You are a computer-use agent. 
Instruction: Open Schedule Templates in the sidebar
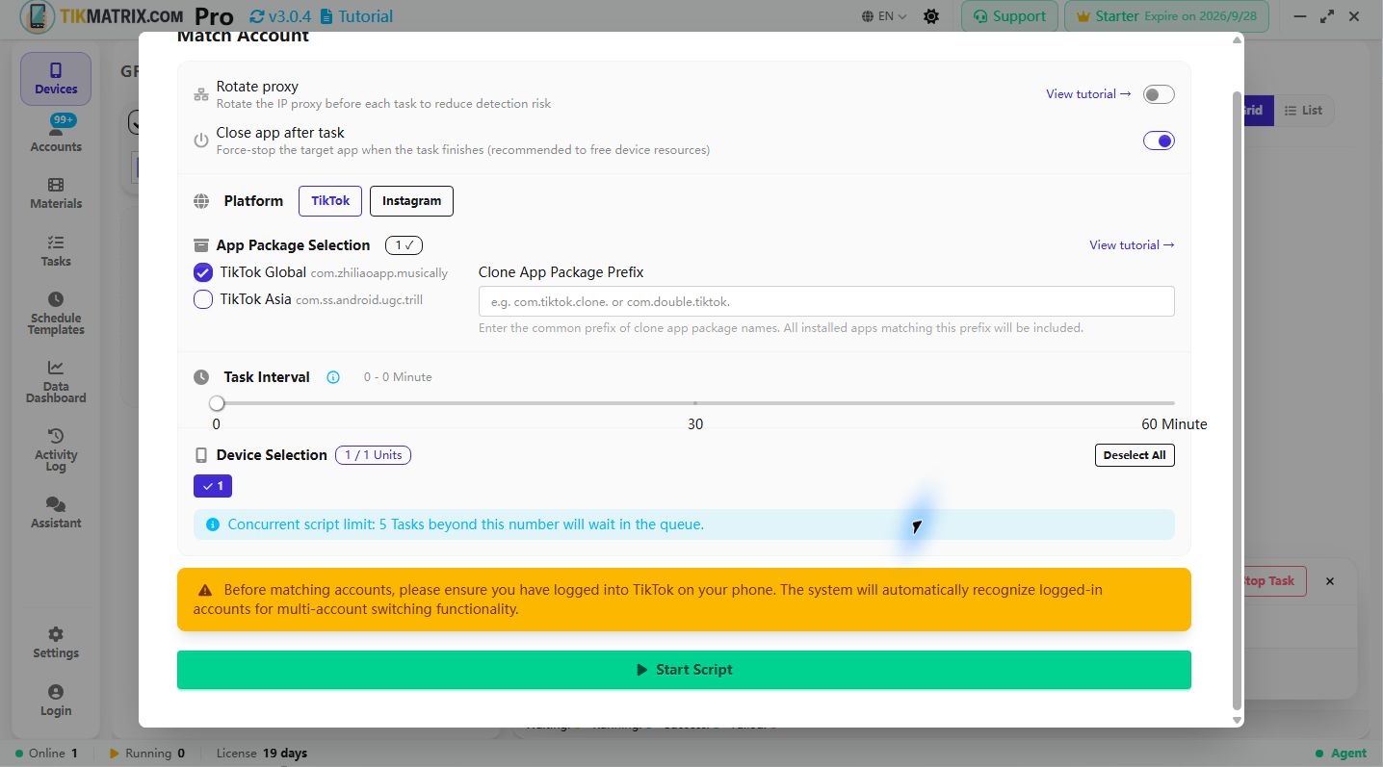click(x=56, y=314)
